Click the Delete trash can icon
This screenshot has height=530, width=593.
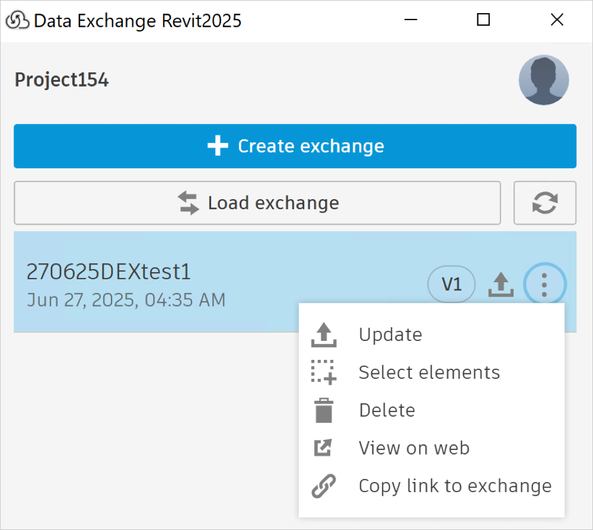click(x=324, y=410)
